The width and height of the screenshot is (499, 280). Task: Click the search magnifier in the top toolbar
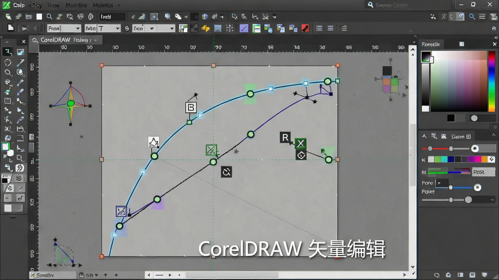(49, 17)
